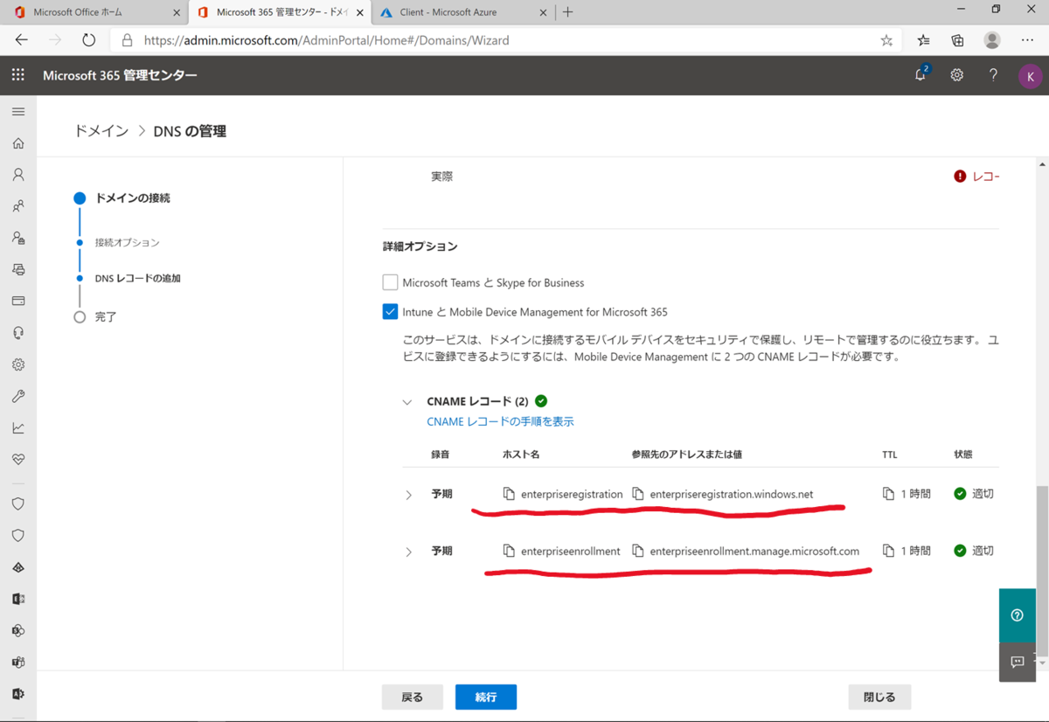Open Users section in sidebar
Image resolution: width=1049 pixels, height=722 pixels.
click(x=18, y=175)
